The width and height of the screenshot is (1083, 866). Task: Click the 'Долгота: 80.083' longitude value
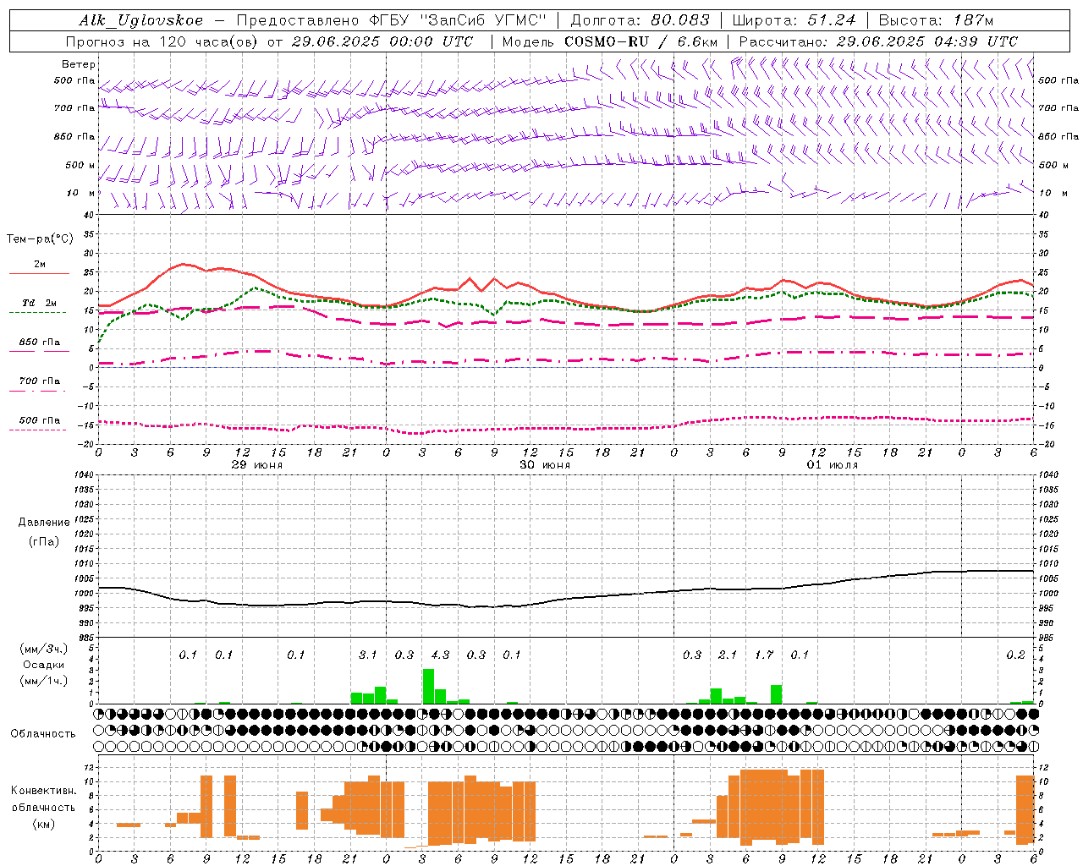[x=640, y=20]
